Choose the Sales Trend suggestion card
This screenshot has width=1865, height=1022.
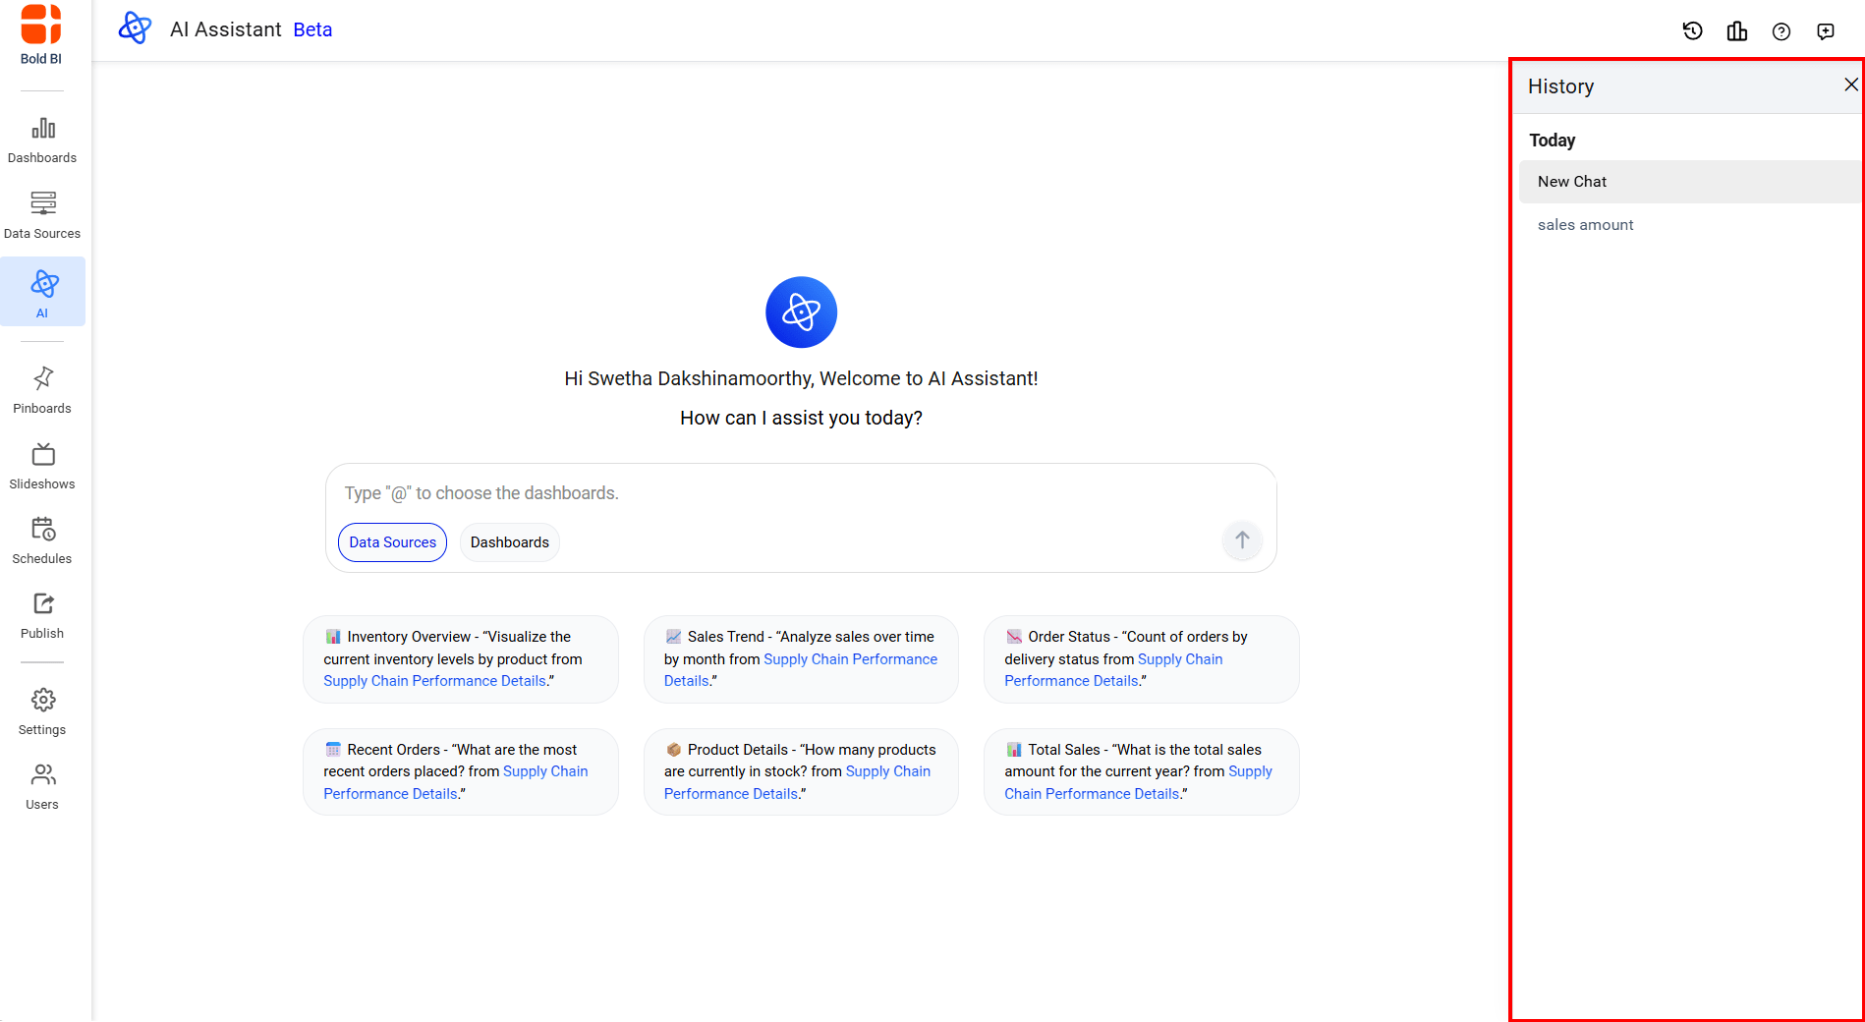coord(801,658)
